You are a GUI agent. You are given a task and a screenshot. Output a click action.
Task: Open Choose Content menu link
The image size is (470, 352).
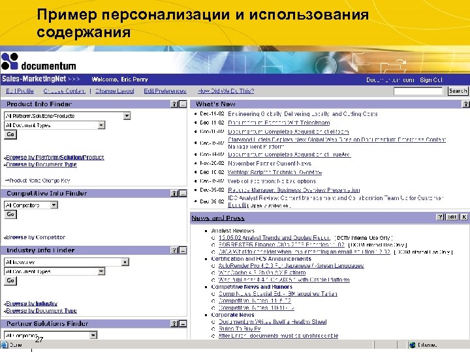[65, 91]
